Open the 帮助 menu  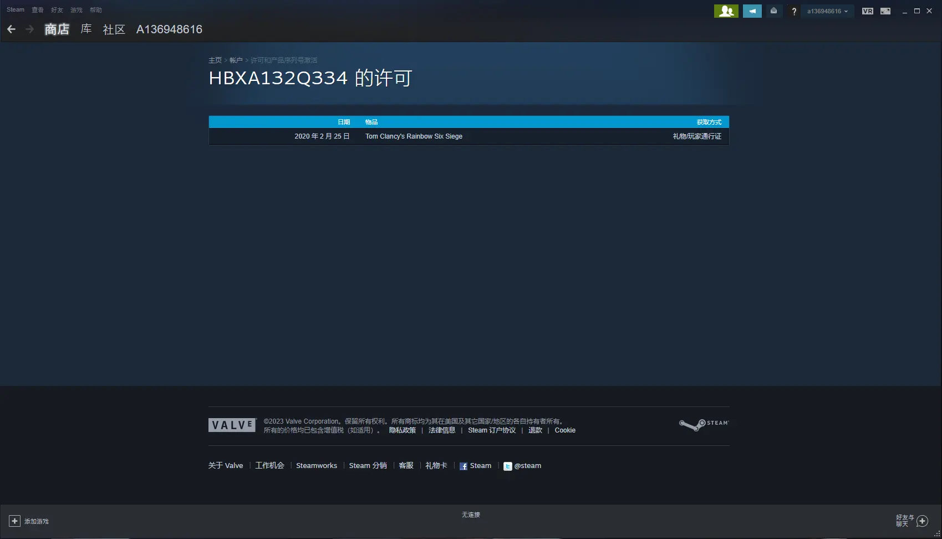(96, 10)
